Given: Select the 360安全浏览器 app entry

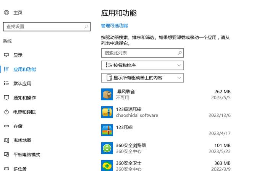Looking at the screenshot, I should (166, 148).
